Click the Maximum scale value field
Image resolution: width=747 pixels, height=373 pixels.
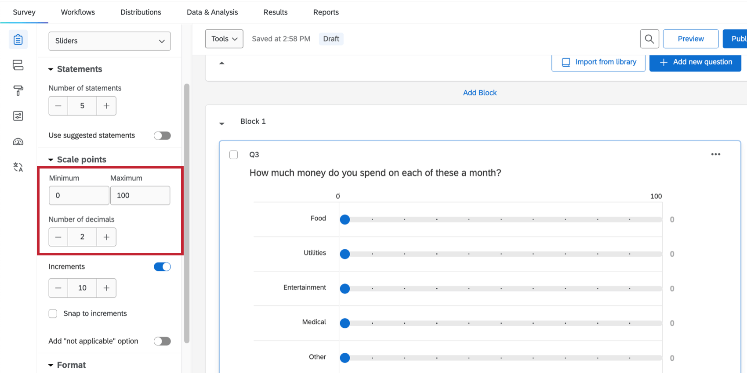pos(140,195)
